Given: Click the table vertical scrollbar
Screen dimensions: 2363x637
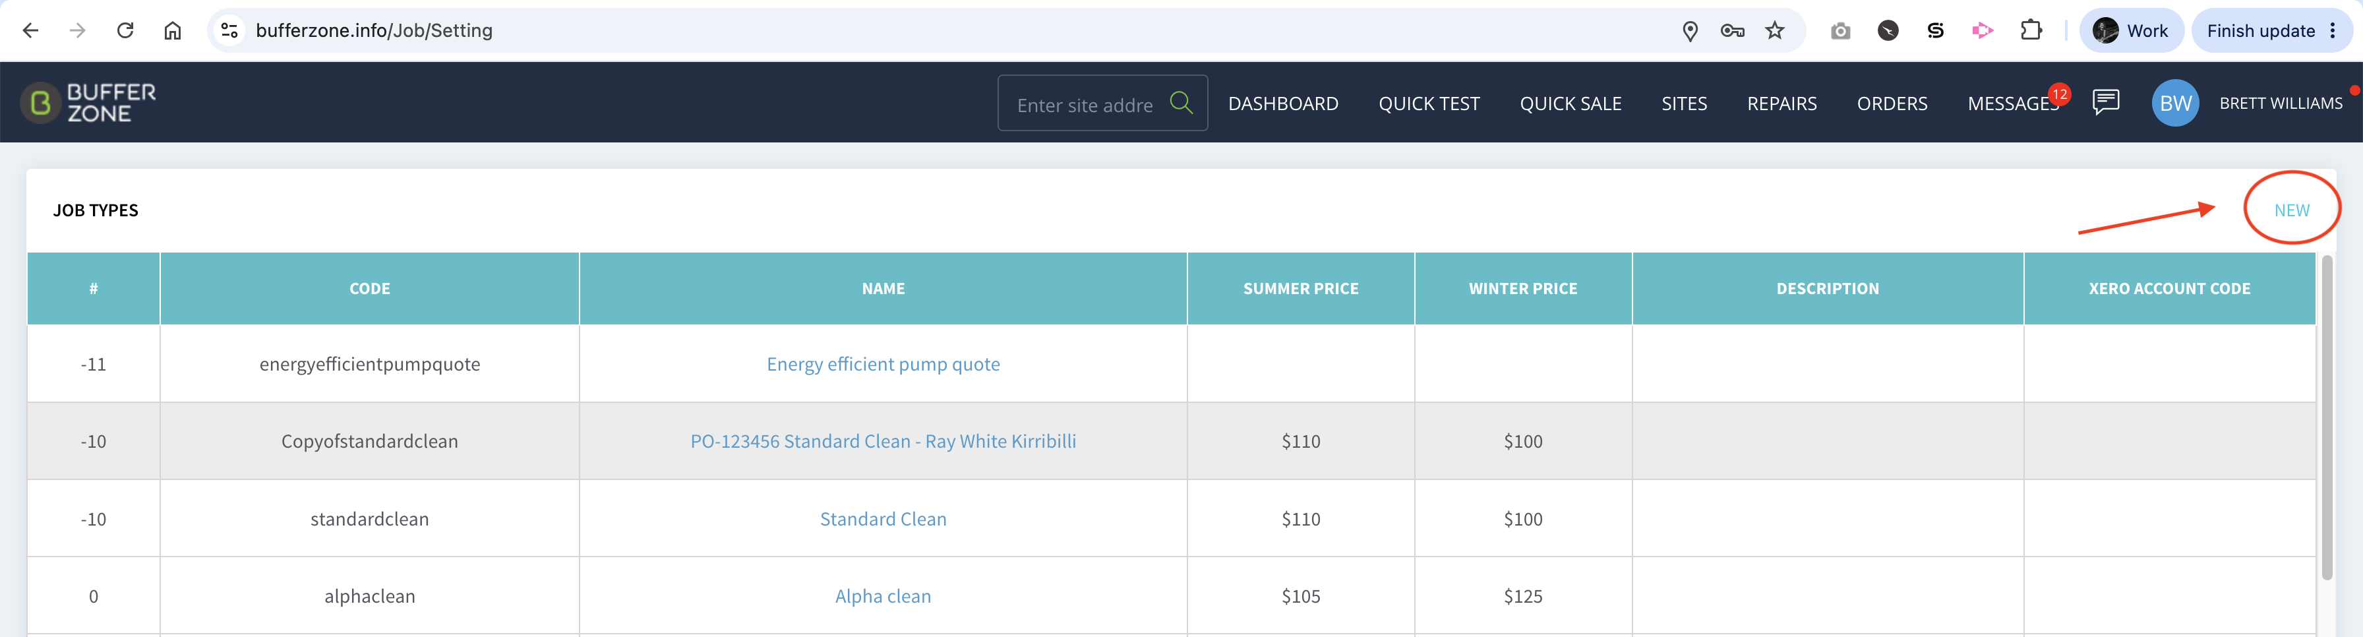Looking at the screenshot, I should (x=2326, y=417).
